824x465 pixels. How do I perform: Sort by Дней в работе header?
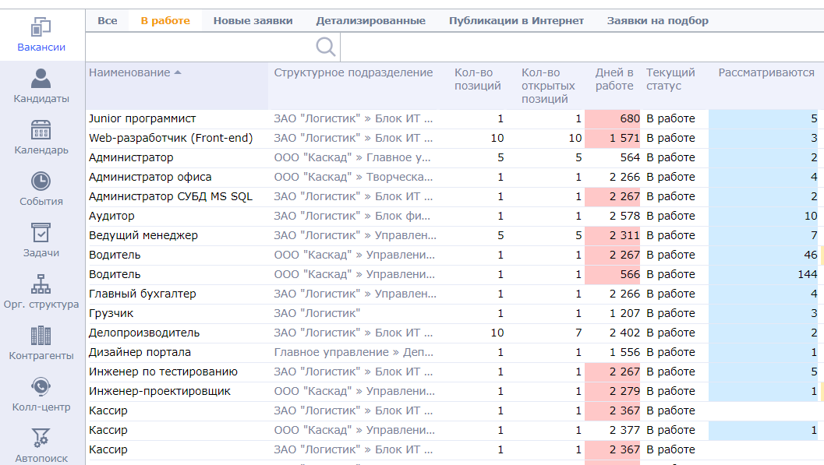click(x=614, y=79)
